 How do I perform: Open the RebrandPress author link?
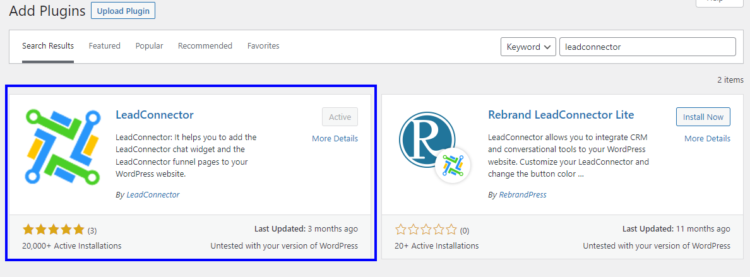[x=522, y=195]
